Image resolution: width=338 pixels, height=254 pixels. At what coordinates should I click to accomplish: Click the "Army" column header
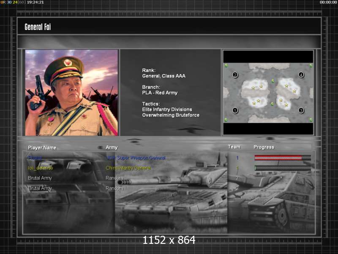pyautogui.click(x=112, y=147)
